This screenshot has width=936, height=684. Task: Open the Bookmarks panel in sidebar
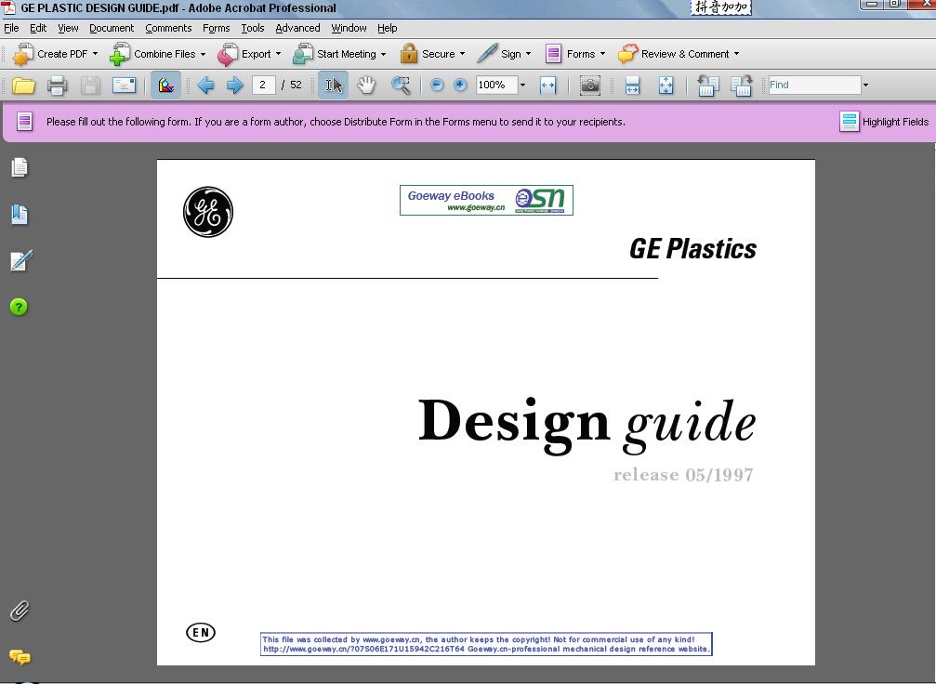[20, 215]
